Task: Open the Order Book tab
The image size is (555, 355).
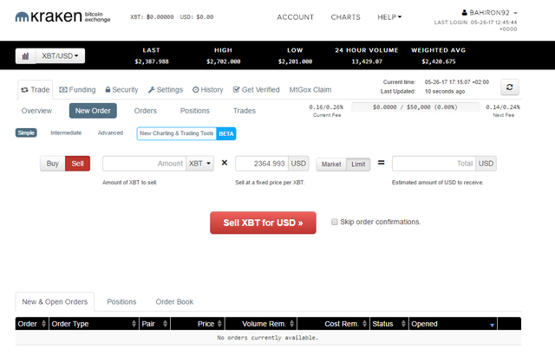Action: 174,301
